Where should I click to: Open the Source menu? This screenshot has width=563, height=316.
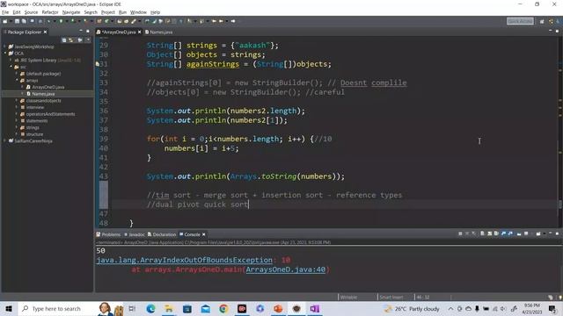(31, 12)
